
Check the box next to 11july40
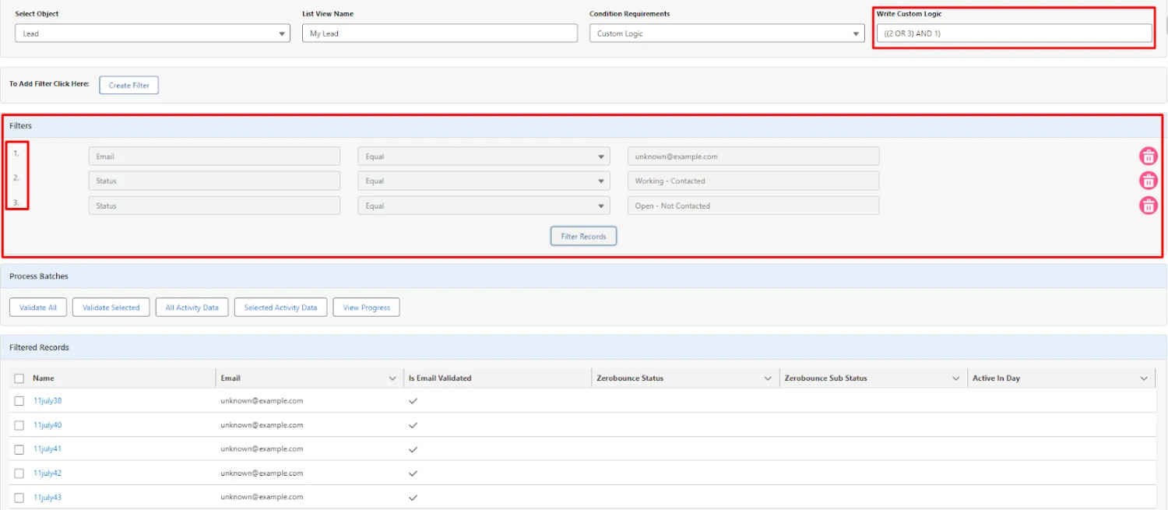tap(19, 425)
